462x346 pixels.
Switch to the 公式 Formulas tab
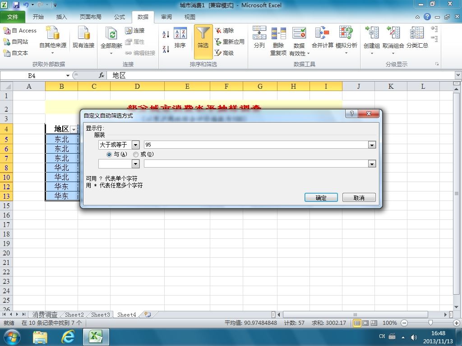tap(119, 17)
